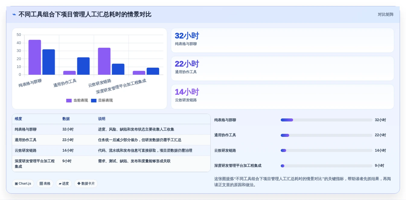The image size is (406, 200).
Task: Click the blue 目标表现 legend swatch
Action: click(x=94, y=101)
